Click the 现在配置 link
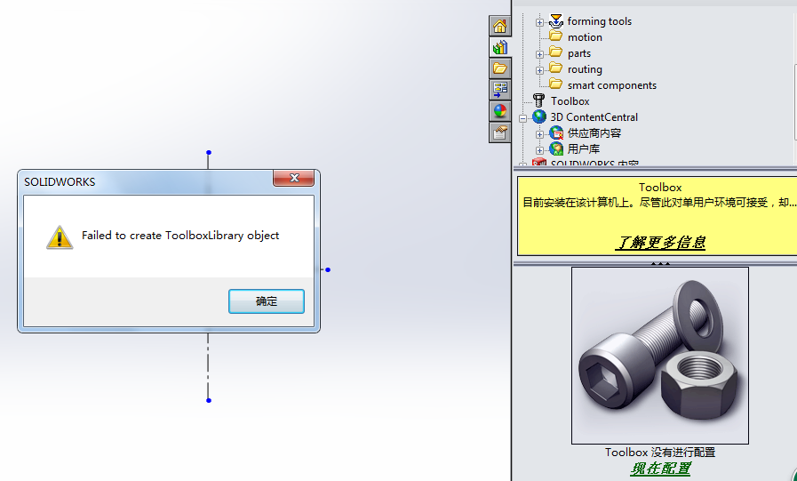This screenshot has height=481, width=797. tap(660, 469)
